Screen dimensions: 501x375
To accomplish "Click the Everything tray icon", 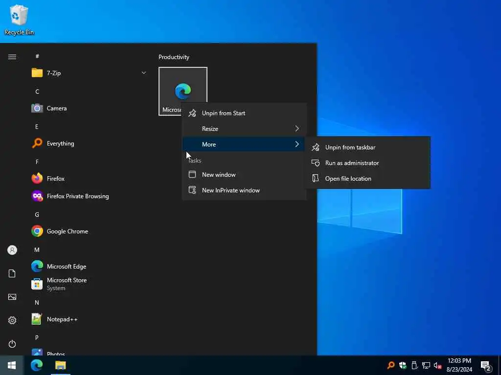I will pyautogui.click(x=390, y=365).
